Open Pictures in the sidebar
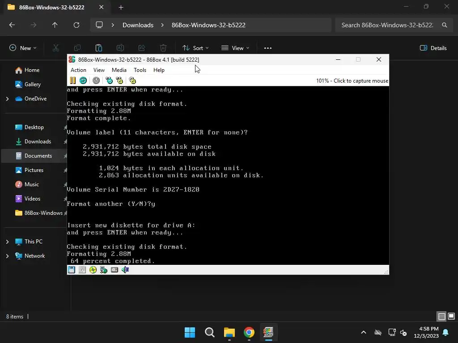This screenshot has width=458, height=343. (x=34, y=170)
